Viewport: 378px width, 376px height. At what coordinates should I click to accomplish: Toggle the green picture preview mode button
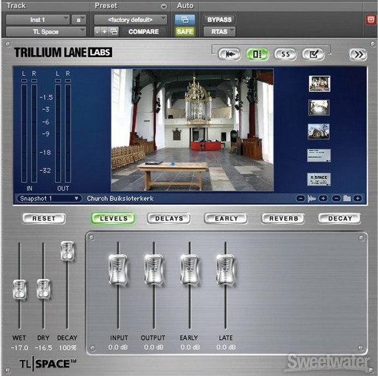pos(257,55)
